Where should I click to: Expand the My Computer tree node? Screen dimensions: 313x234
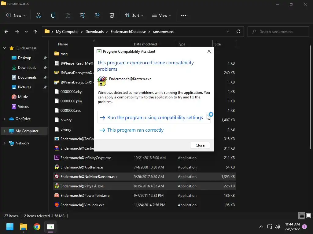click(x=4, y=131)
